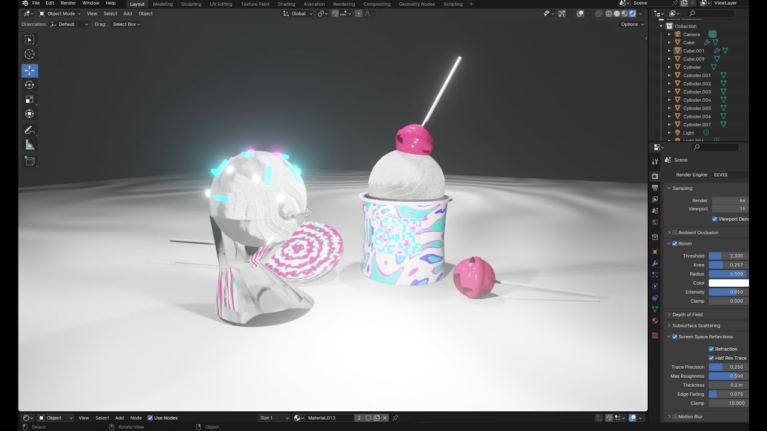767x431 pixels.
Task: Toggle Use Nodes checkbox in shader editor
Action: [x=150, y=418]
